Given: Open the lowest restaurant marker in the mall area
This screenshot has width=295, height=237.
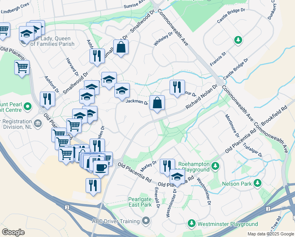Looking at the screenshot, I should [x=93, y=187].
